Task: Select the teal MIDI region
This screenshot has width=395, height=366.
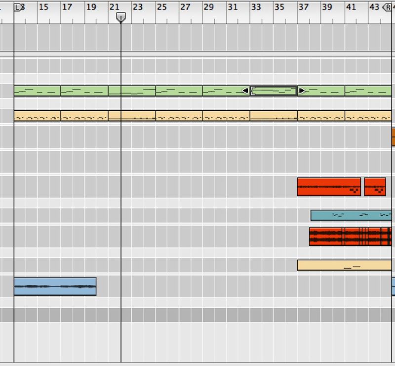Action: click(351, 216)
